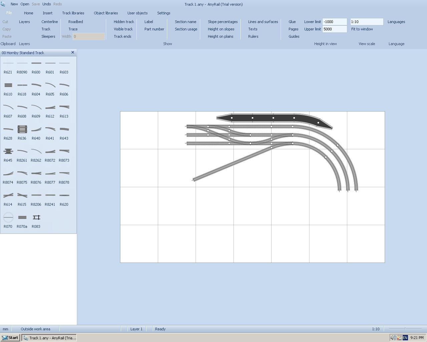Viewport: 427px width, 342px height.
Task: Choose the R603 track piece
Action: [x=64, y=66]
